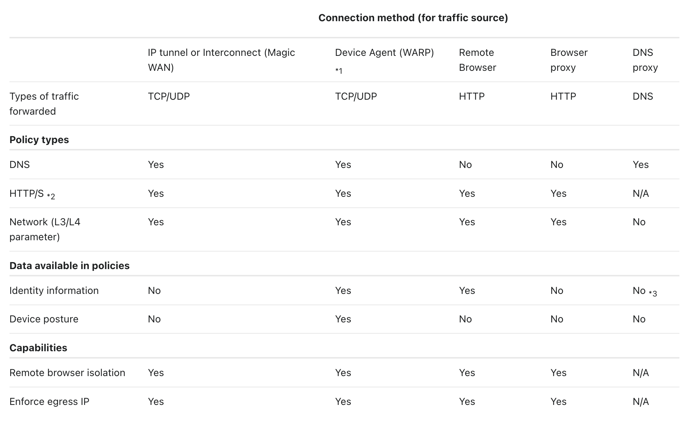Select the "Network (L3/L4 parameter)" row label
690x425 pixels.
click(45, 229)
